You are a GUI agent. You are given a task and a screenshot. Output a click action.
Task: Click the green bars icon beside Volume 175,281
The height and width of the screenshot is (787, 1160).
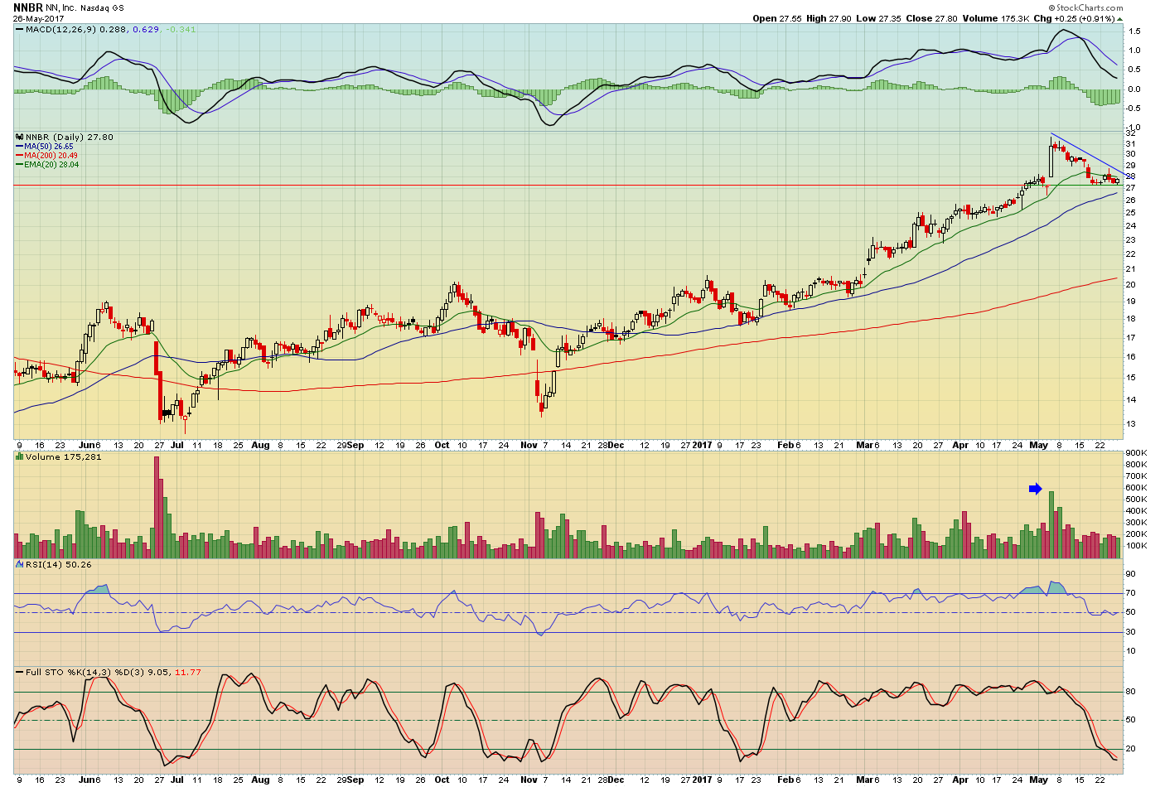coord(19,456)
